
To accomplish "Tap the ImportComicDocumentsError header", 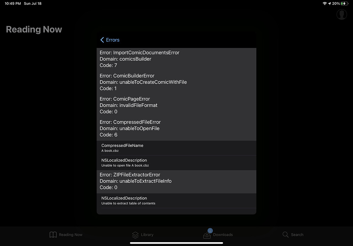I will (140, 53).
